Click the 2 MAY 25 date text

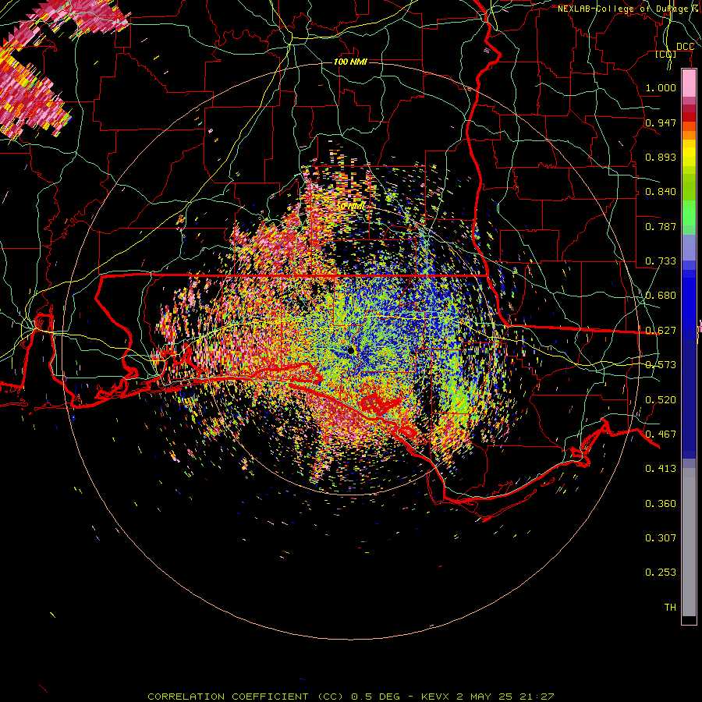[485, 697]
